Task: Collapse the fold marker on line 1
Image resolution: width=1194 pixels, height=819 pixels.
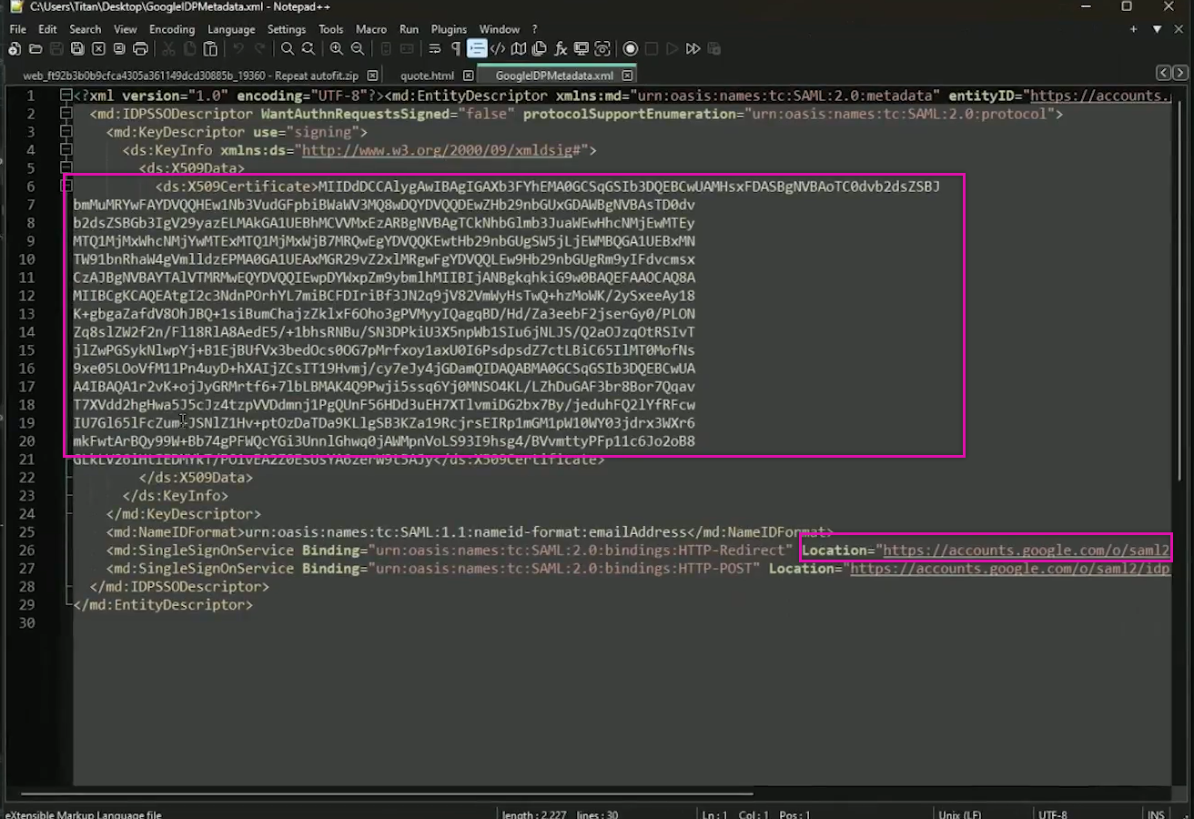Action: (x=66, y=96)
